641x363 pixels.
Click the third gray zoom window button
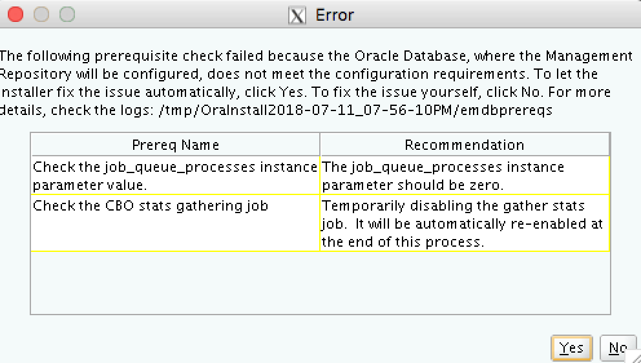[67, 14]
